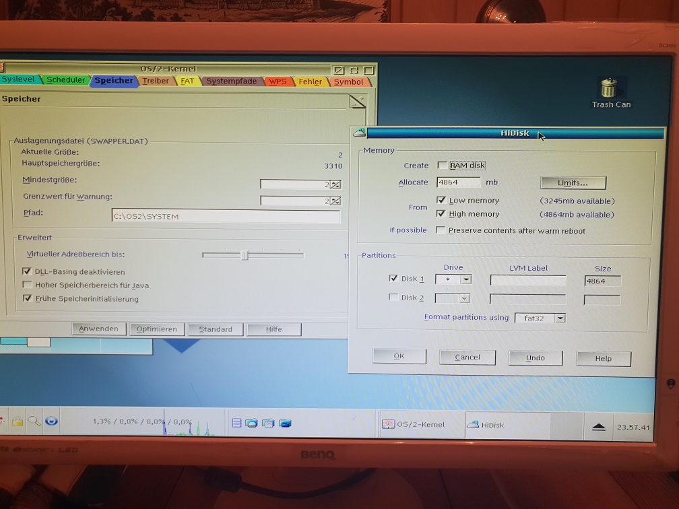Uncheck the Low memory checkbox

click(x=441, y=200)
